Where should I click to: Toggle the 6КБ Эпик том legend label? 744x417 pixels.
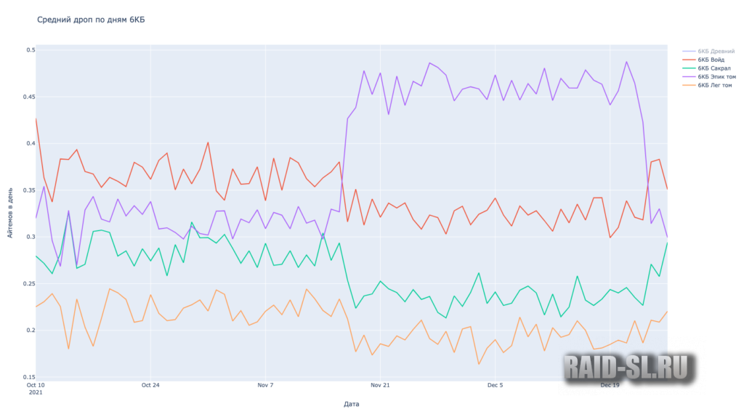716,76
